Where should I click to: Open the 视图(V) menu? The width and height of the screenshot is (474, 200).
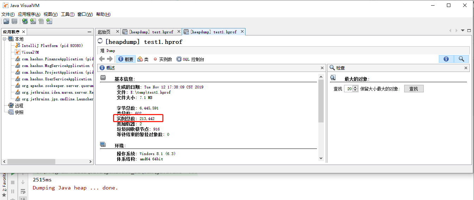[51, 14]
